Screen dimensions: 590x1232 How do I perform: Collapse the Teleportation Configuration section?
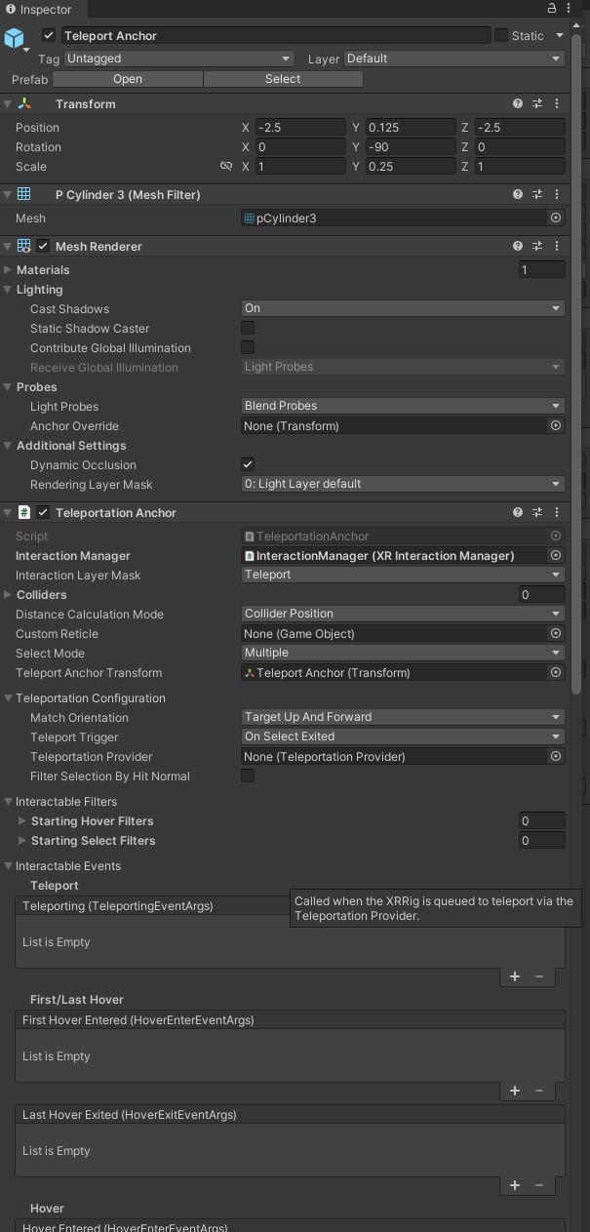(8, 697)
